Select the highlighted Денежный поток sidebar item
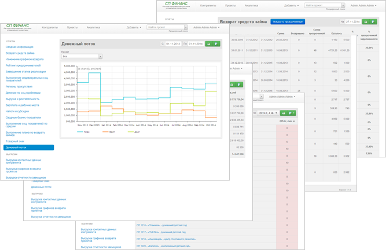Screen dimensions: 386x250 28,148
